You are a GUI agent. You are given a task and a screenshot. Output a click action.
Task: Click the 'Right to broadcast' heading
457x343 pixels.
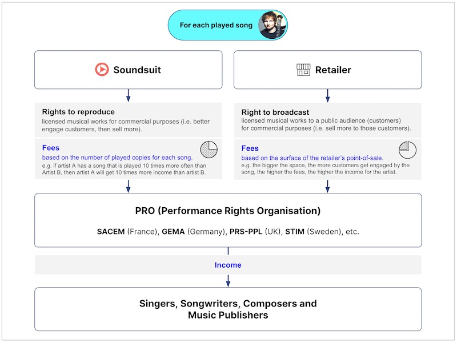coord(275,112)
